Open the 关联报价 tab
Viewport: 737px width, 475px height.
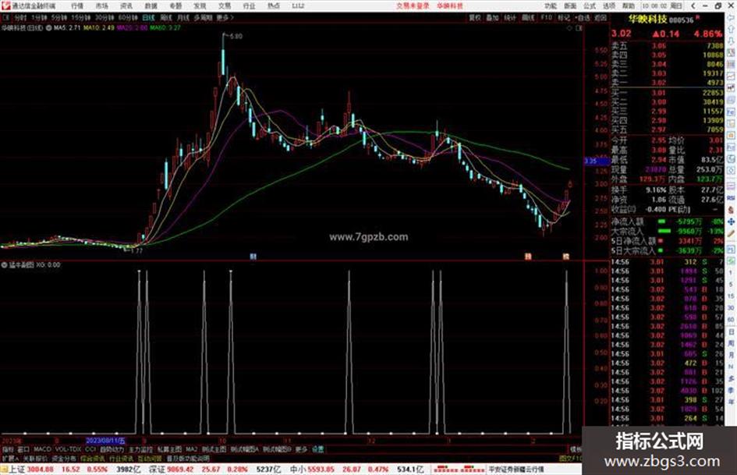[x=35, y=458]
